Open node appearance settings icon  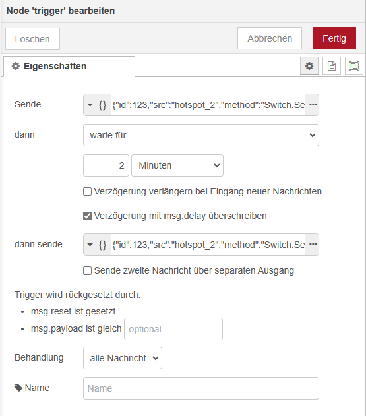pos(354,66)
